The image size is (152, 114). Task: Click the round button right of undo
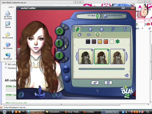[x=60, y=95]
